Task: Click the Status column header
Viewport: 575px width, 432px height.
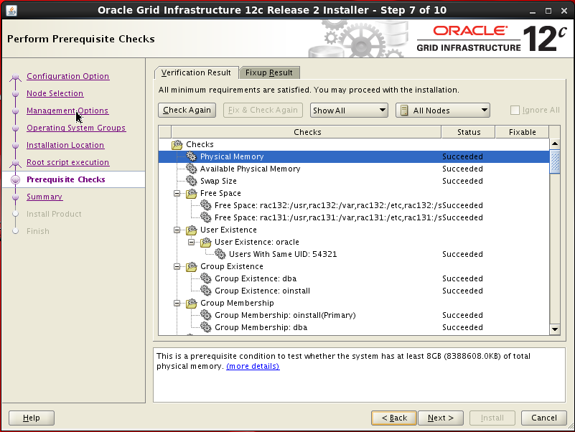Action: [469, 132]
